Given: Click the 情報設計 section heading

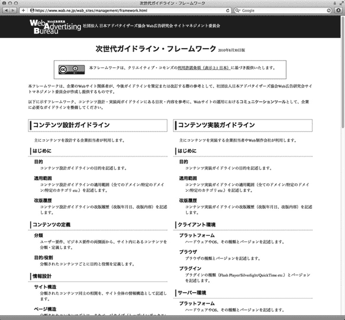Looking at the screenshot, I should (x=42, y=276).
